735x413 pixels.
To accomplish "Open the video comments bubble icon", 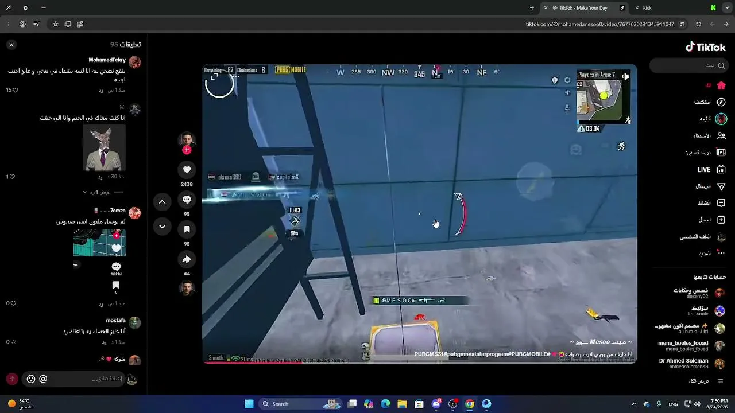I will [x=187, y=200].
